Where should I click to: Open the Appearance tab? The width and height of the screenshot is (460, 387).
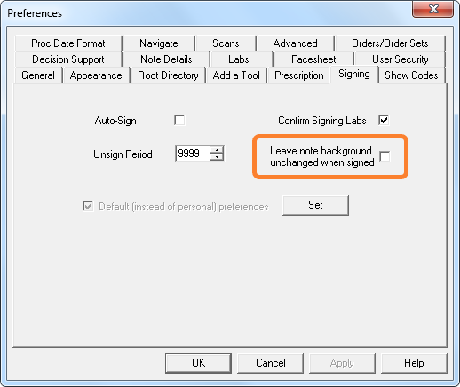pyautogui.click(x=96, y=75)
